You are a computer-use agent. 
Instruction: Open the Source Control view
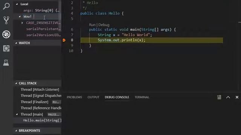pyautogui.click(x=6, y=20)
